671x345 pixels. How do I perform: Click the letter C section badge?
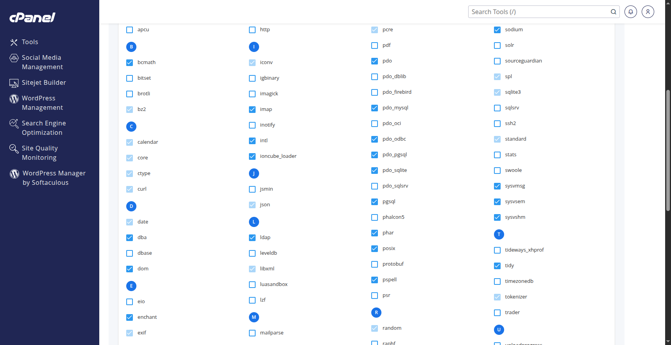pos(131,127)
